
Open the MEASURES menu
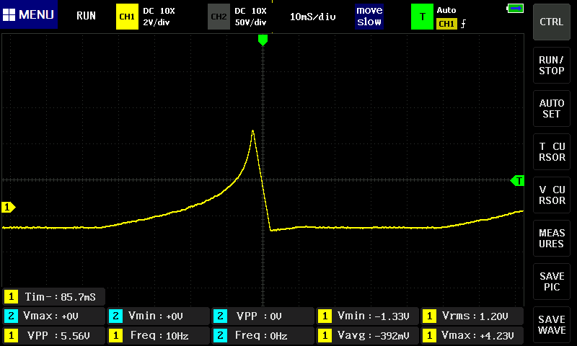[x=552, y=239]
